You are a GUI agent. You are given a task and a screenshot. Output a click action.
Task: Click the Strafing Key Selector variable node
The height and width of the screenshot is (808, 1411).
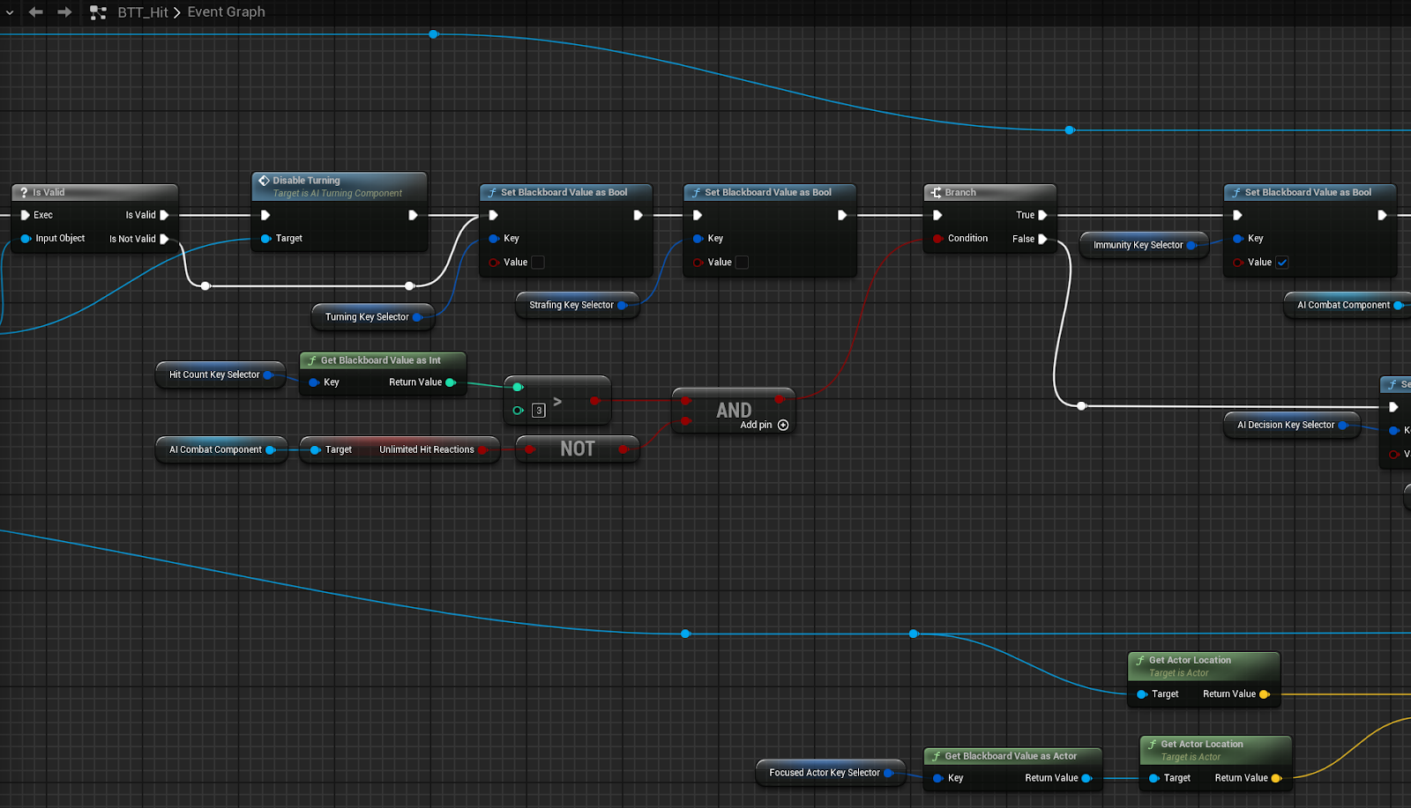(577, 305)
